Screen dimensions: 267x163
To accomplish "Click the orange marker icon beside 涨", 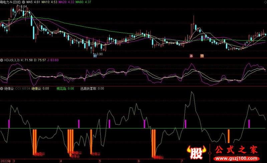I will click(202, 56).
